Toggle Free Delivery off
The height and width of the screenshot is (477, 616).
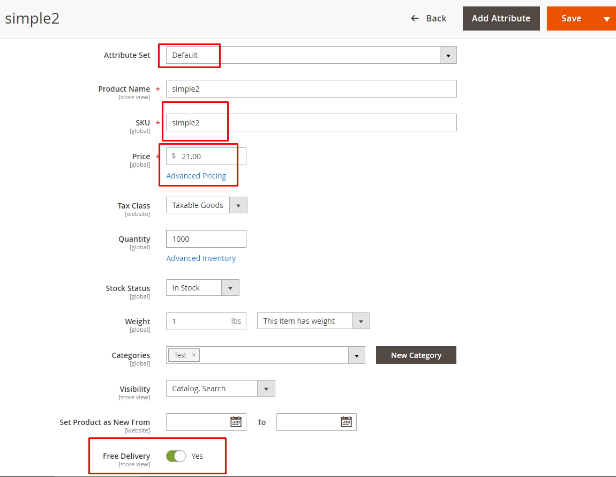pyautogui.click(x=176, y=456)
